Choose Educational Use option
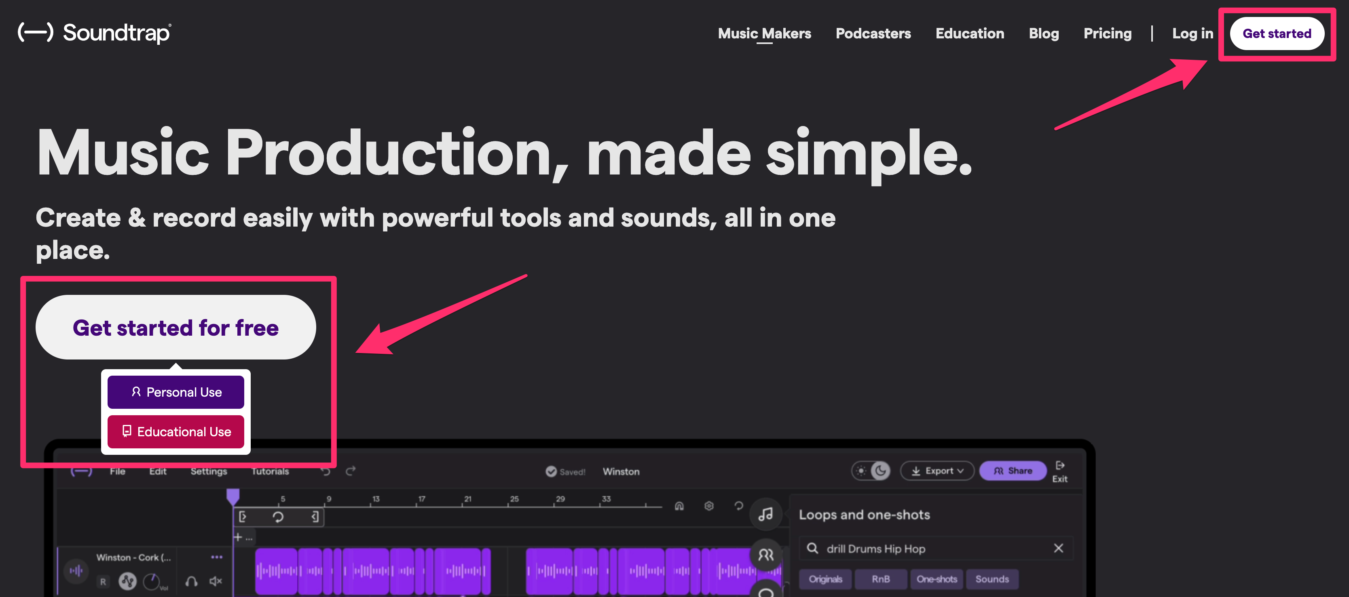Image resolution: width=1349 pixels, height=597 pixels. [x=175, y=432]
